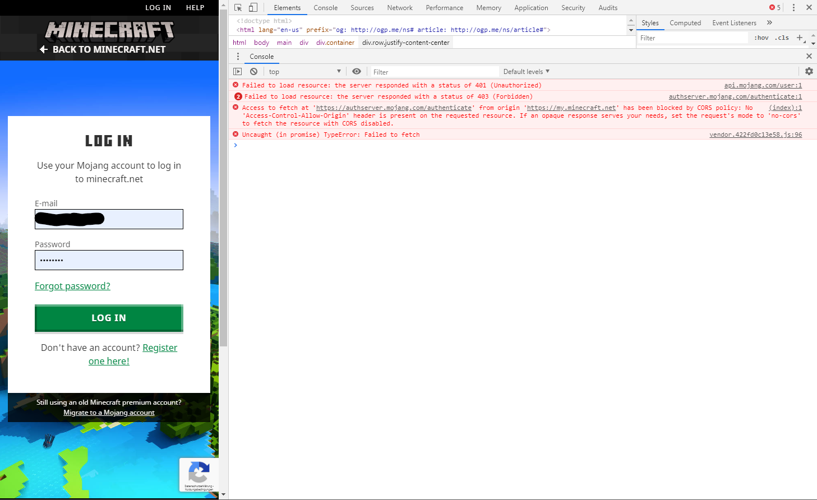Image resolution: width=817 pixels, height=500 pixels.
Task: Select the Console tab in the drawer
Action: [262, 57]
